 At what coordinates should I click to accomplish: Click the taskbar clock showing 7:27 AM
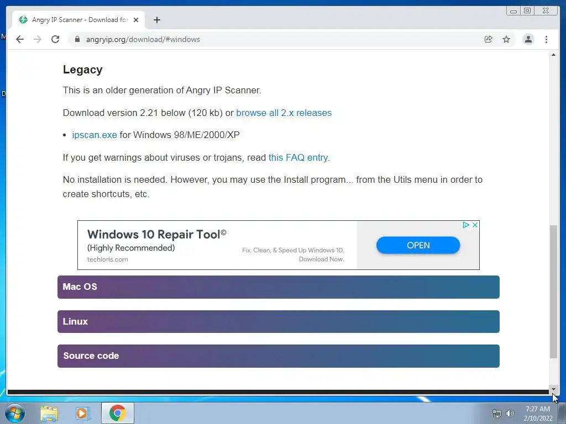click(538, 414)
